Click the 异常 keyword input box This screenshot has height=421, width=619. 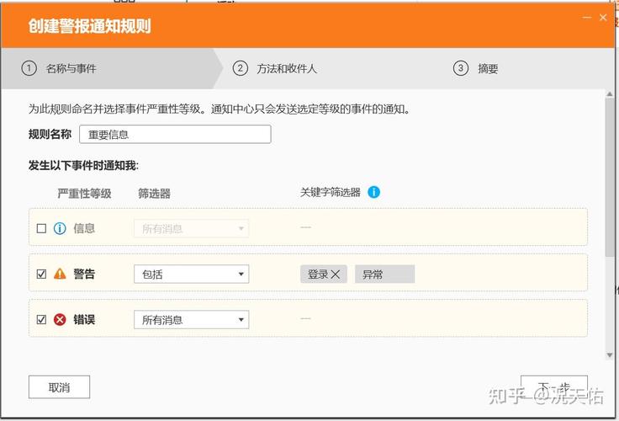coord(384,274)
